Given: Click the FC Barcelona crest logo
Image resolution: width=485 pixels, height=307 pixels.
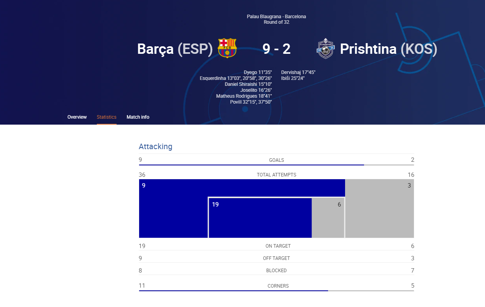Looking at the screenshot, I should coord(227,48).
